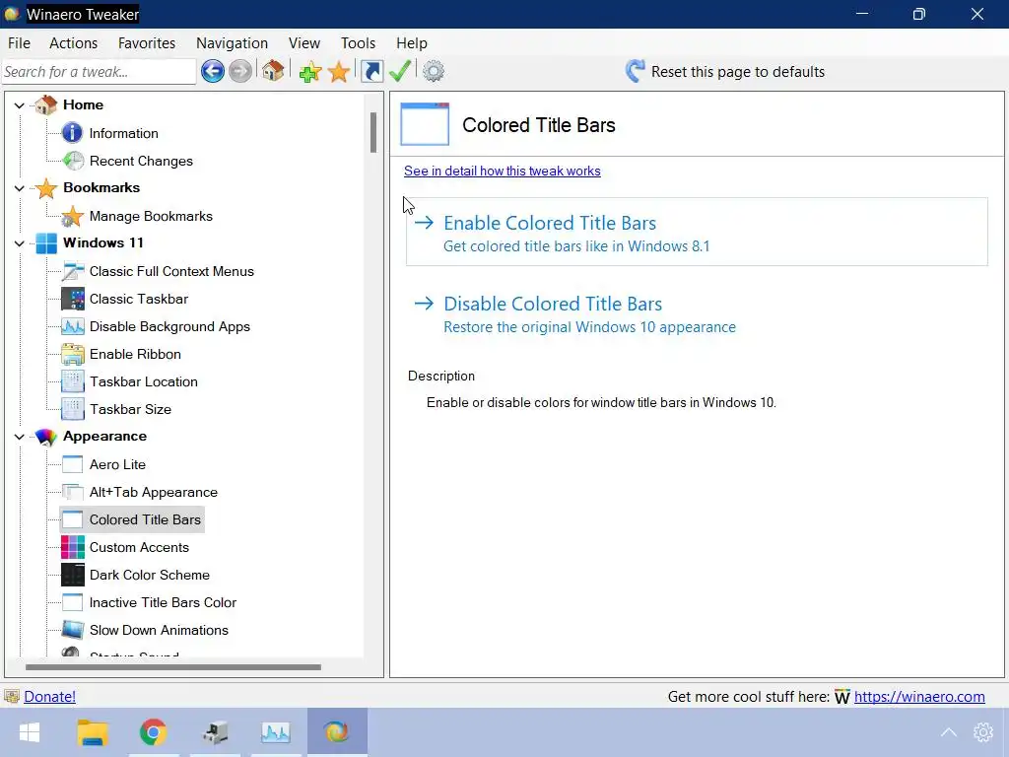Click the tree vertical scrollbar thumb
1009x757 pixels.
click(372, 132)
